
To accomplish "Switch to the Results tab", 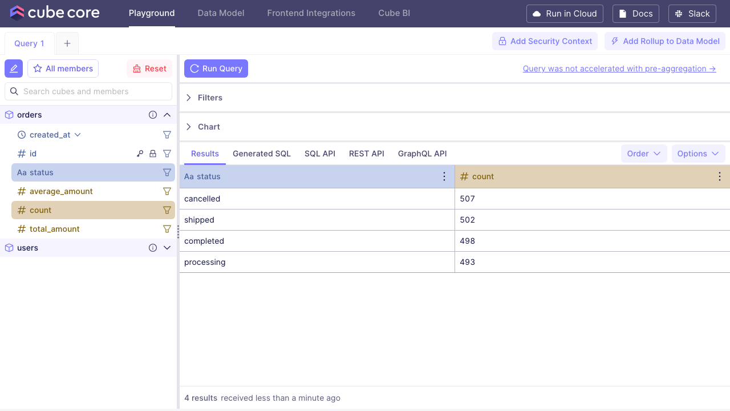I will point(205,154).
